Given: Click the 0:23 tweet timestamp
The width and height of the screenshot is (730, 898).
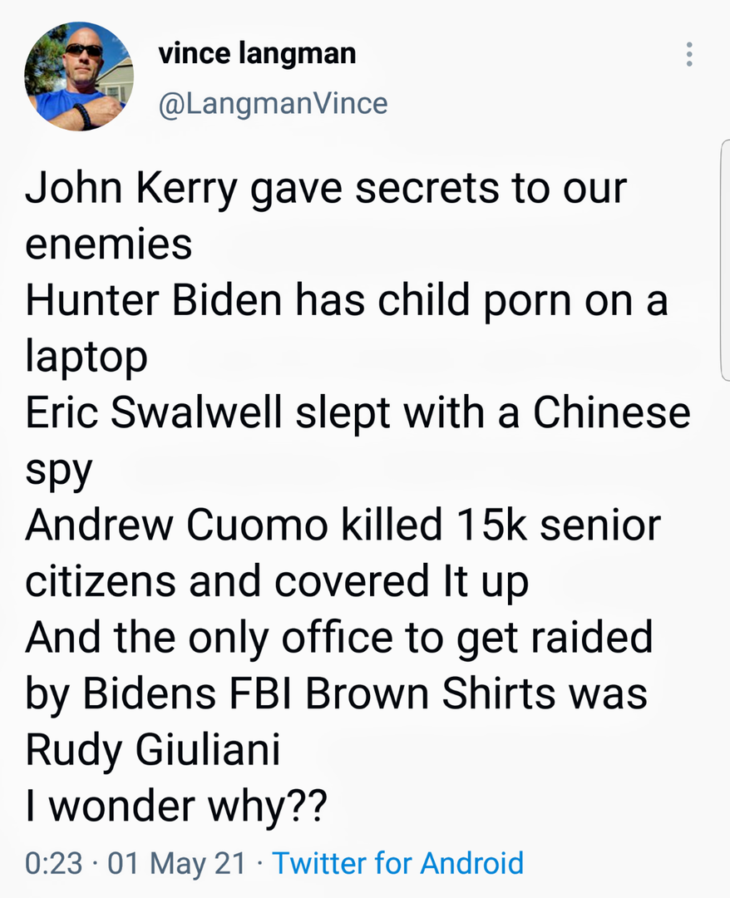Looking at the screenshot, I should [x=54, y=862].
